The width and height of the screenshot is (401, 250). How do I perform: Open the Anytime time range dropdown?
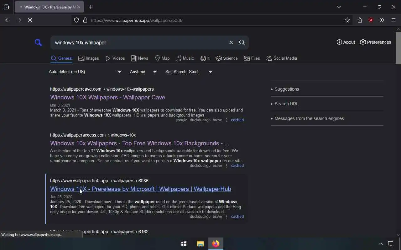pos(143,72)
